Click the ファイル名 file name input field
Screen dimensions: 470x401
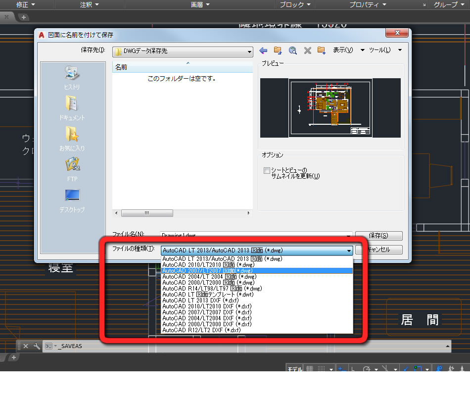click(256, 236)
